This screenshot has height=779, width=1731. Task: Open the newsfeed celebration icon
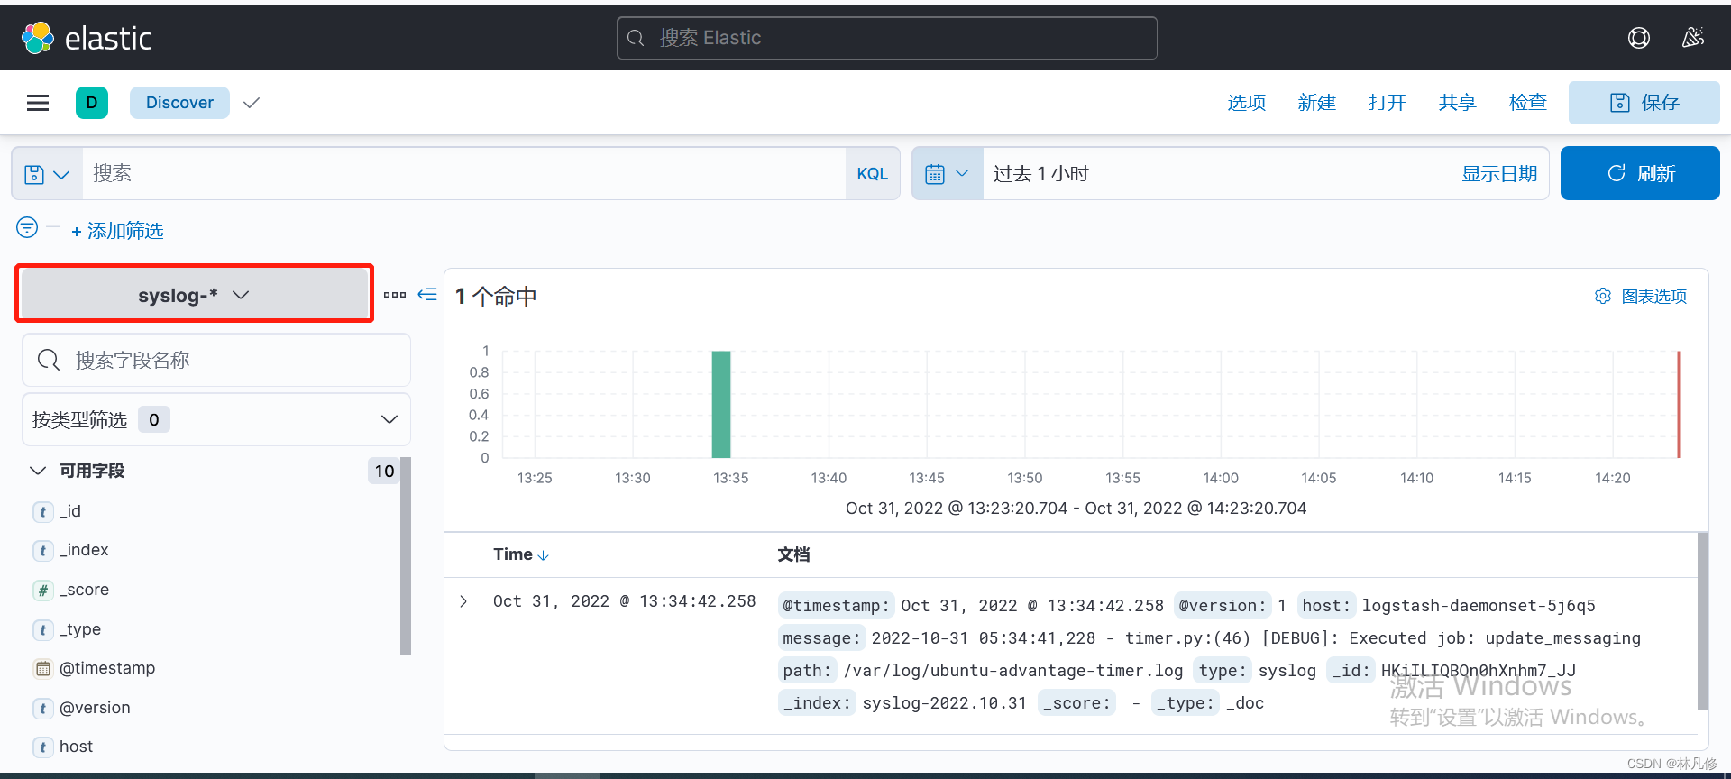click(1693, 38)
